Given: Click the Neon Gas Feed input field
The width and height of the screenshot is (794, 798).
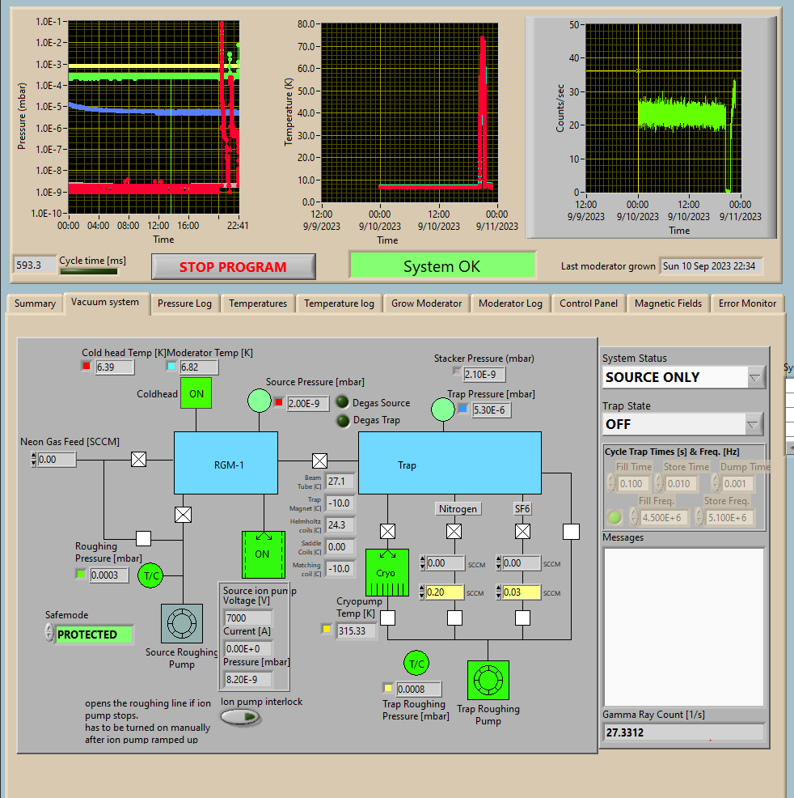Looking at the screenshot, I should click(57, 460).
